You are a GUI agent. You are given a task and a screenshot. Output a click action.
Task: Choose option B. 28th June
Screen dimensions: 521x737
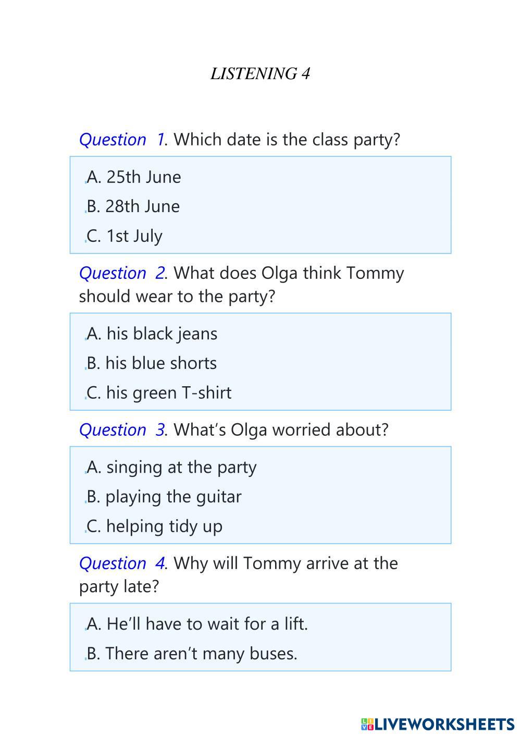click(133, 206)
